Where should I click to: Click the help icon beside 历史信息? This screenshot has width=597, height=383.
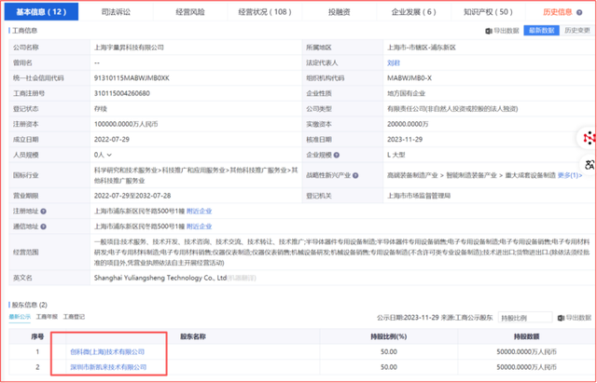(x=579, y=12)
